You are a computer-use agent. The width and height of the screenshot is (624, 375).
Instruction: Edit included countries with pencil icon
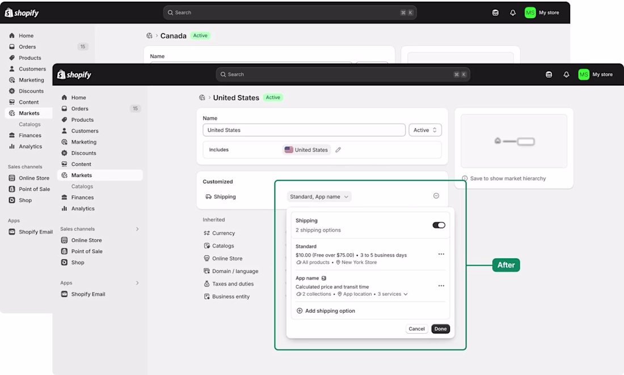338,150
